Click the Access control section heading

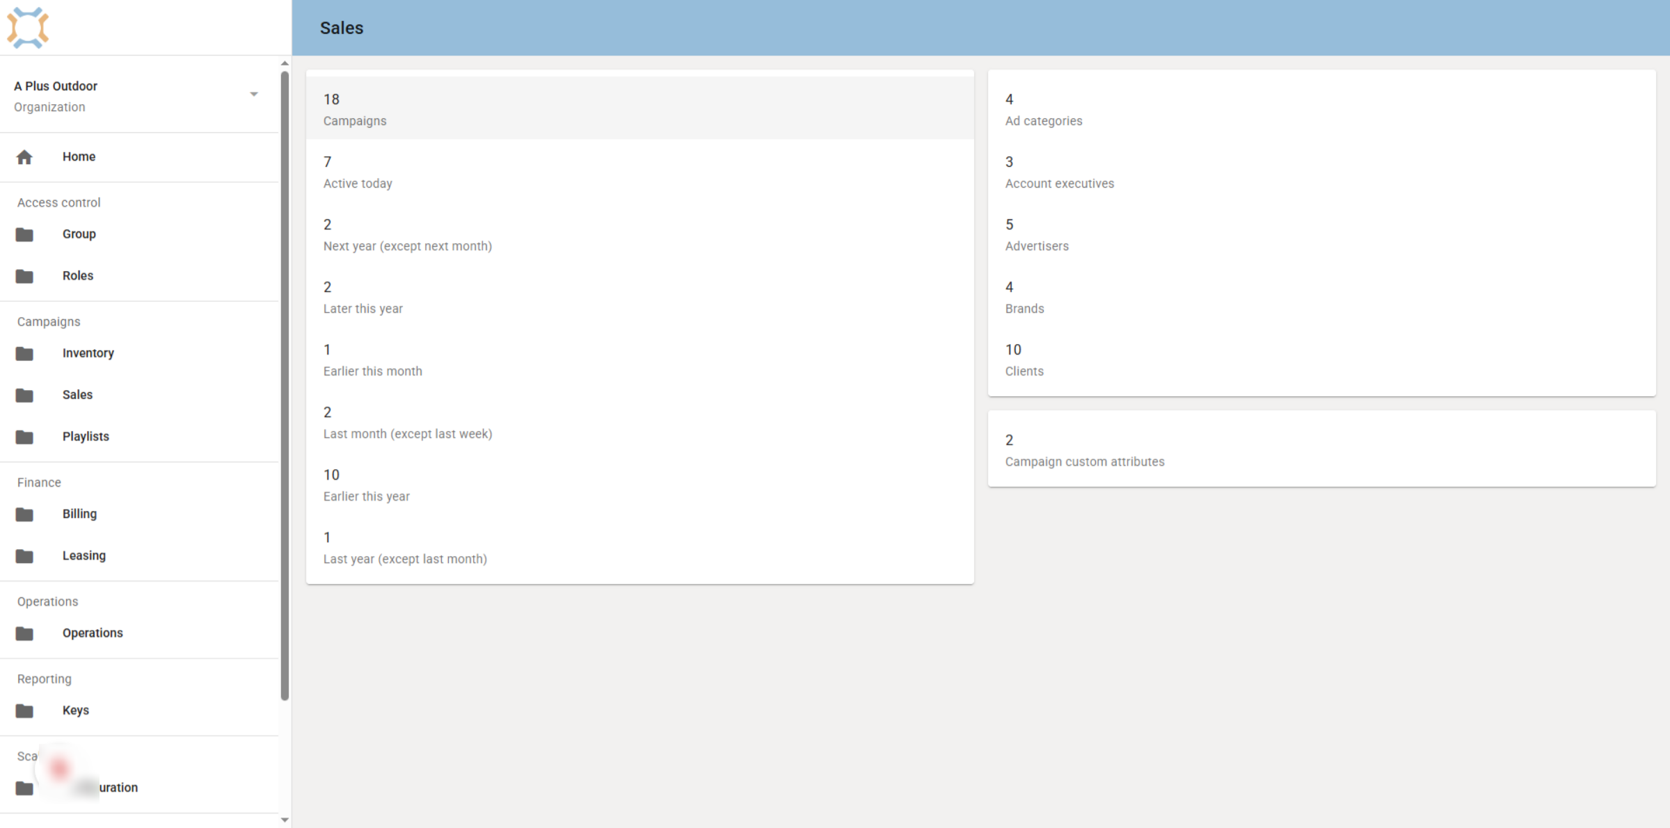(59, 202)
